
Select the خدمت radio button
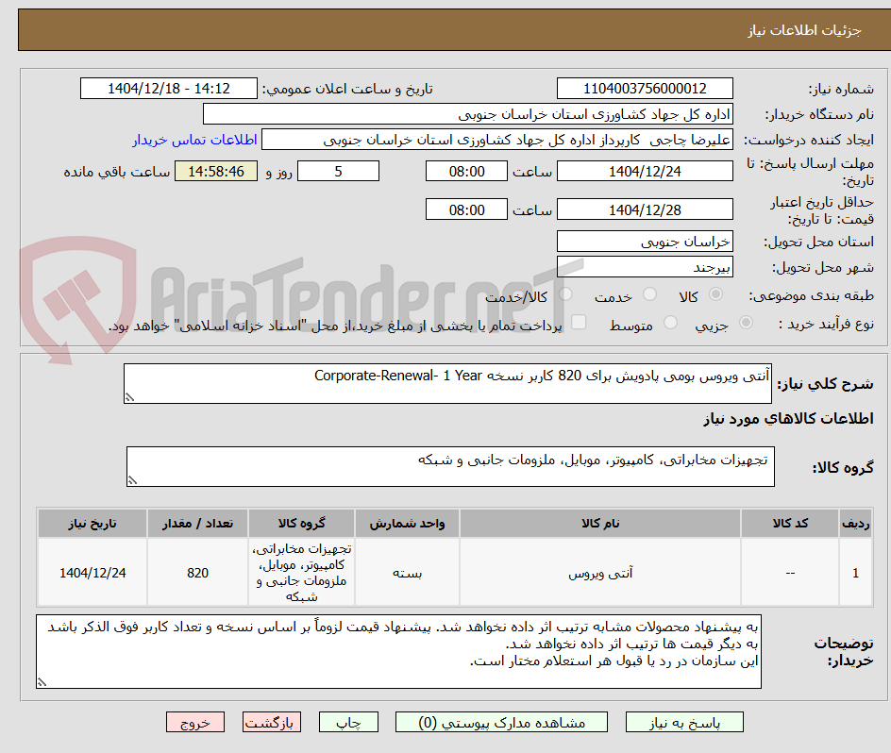pos(649,294)
